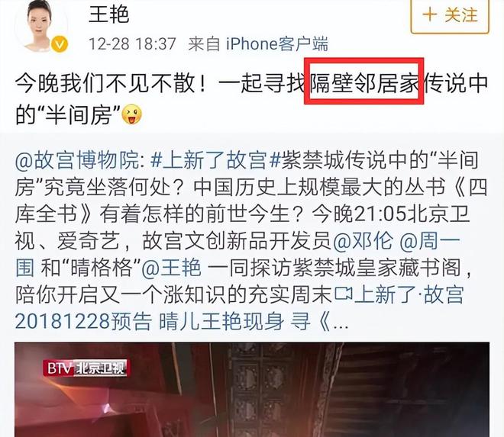Tap video icon before 上新了·故宫 link
504x437 pixels.
pyautogui.click(x=344, y=294)
